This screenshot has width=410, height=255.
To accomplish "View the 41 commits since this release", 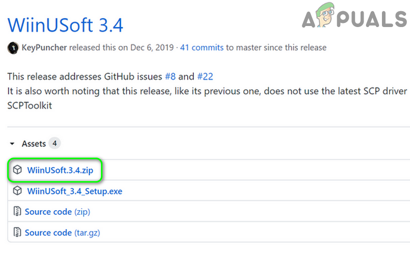I will click(x=201, y=48).
